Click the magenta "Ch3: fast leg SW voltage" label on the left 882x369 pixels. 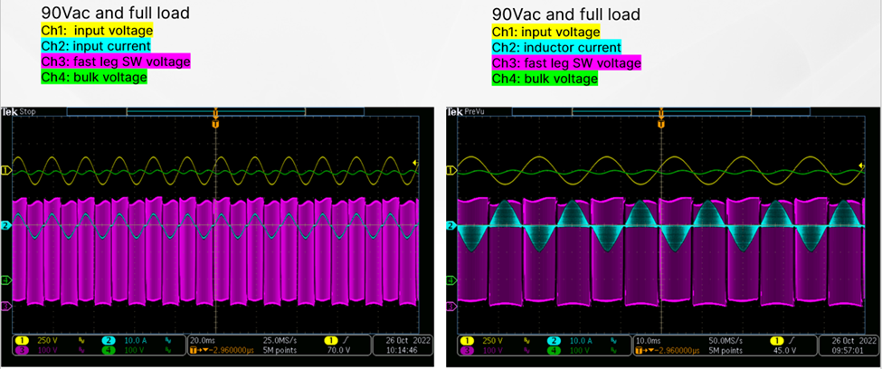(x=116, y=61)
